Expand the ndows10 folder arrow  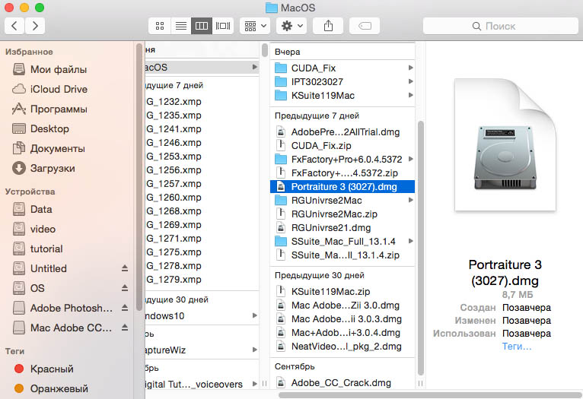coord(255,315)
